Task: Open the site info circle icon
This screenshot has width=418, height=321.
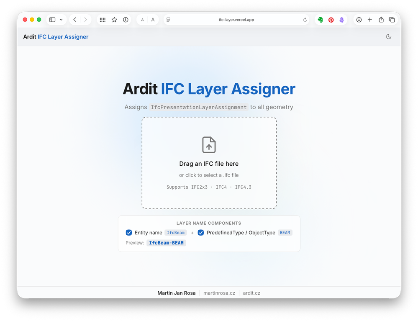Action: tap(126, 20)
